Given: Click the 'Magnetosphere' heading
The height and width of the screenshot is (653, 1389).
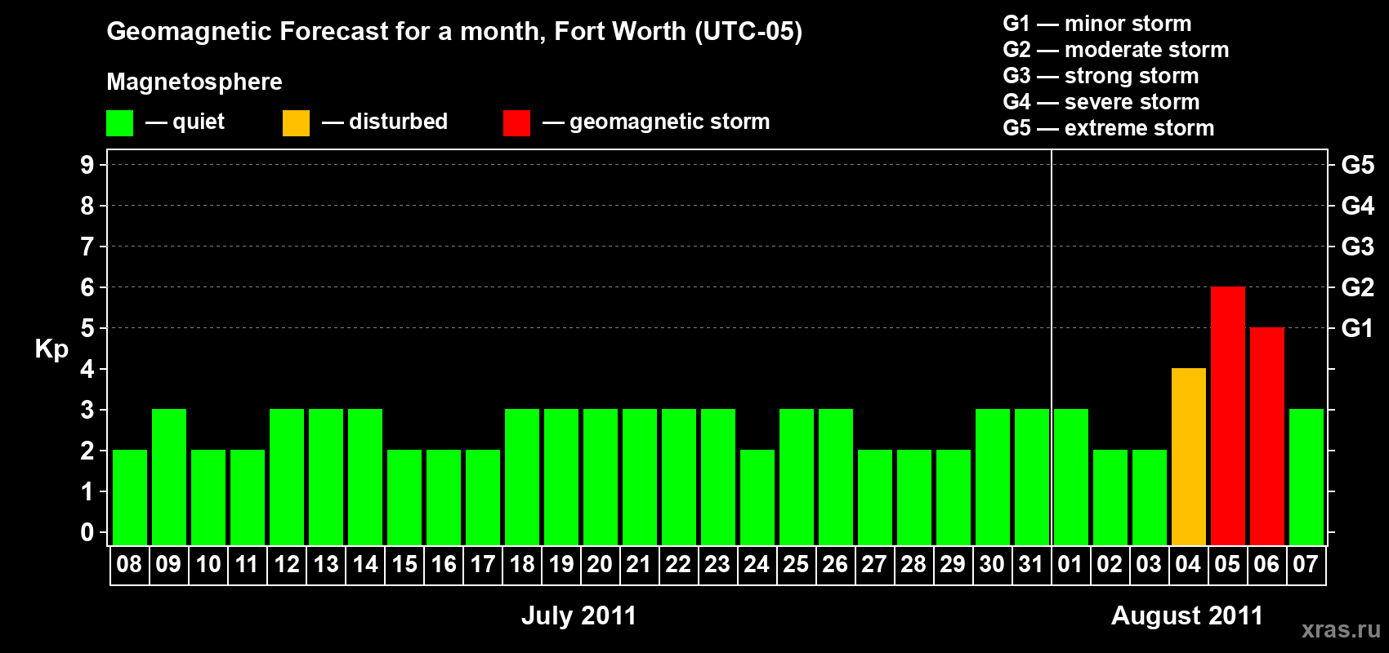Looking at the screenshot, I should coord(194,82).
